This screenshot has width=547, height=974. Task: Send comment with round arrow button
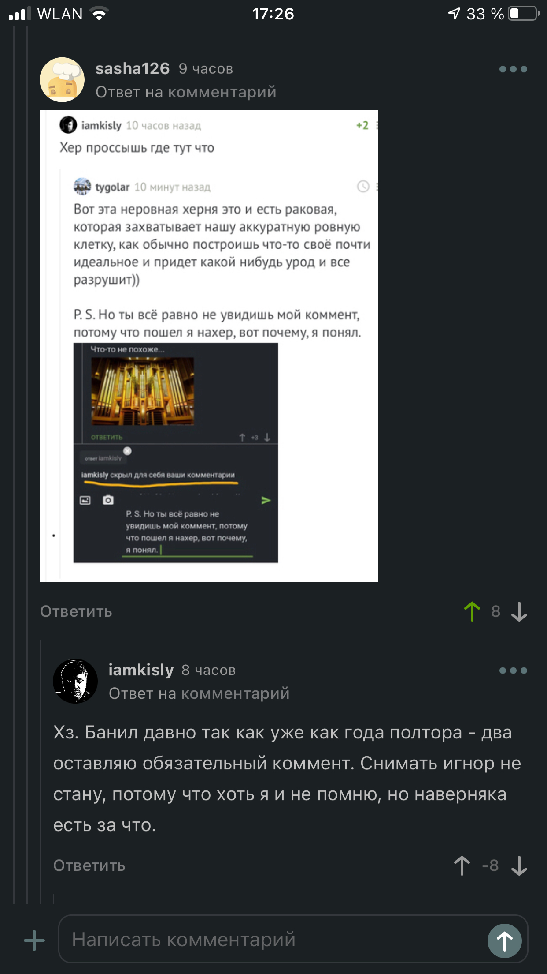click(505, 940)
